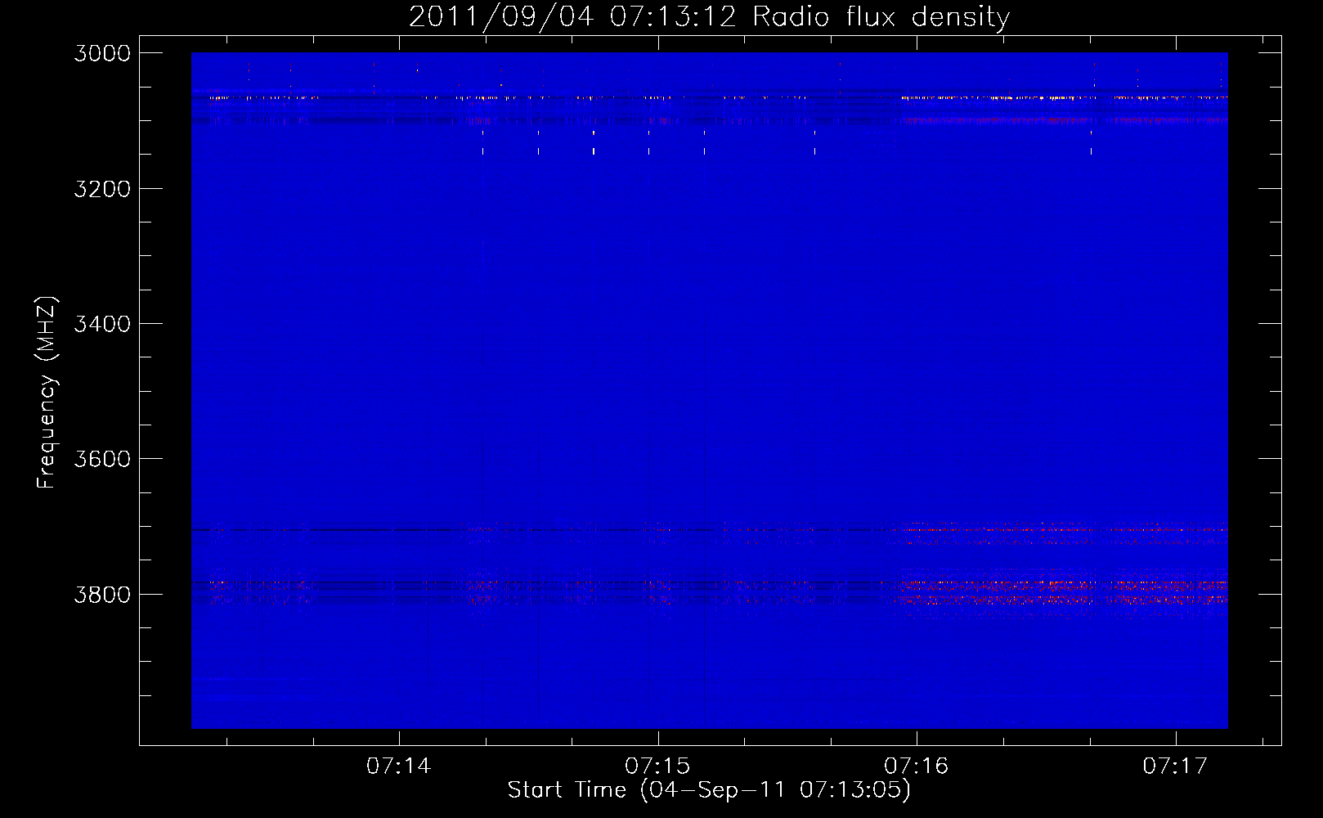Viewport: 1323px width, 818px height.
Task: Click the 'Start Time' x-axis label
Action: pyautogui.click(x=709, y=790)
